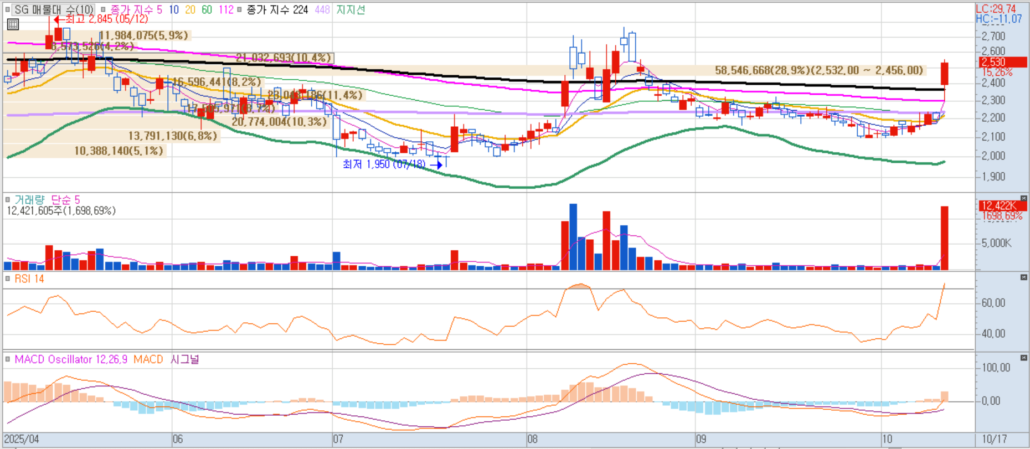Toggle the MACD Oscillator panel marker
1030x449 pixels.
click(8, 359)
